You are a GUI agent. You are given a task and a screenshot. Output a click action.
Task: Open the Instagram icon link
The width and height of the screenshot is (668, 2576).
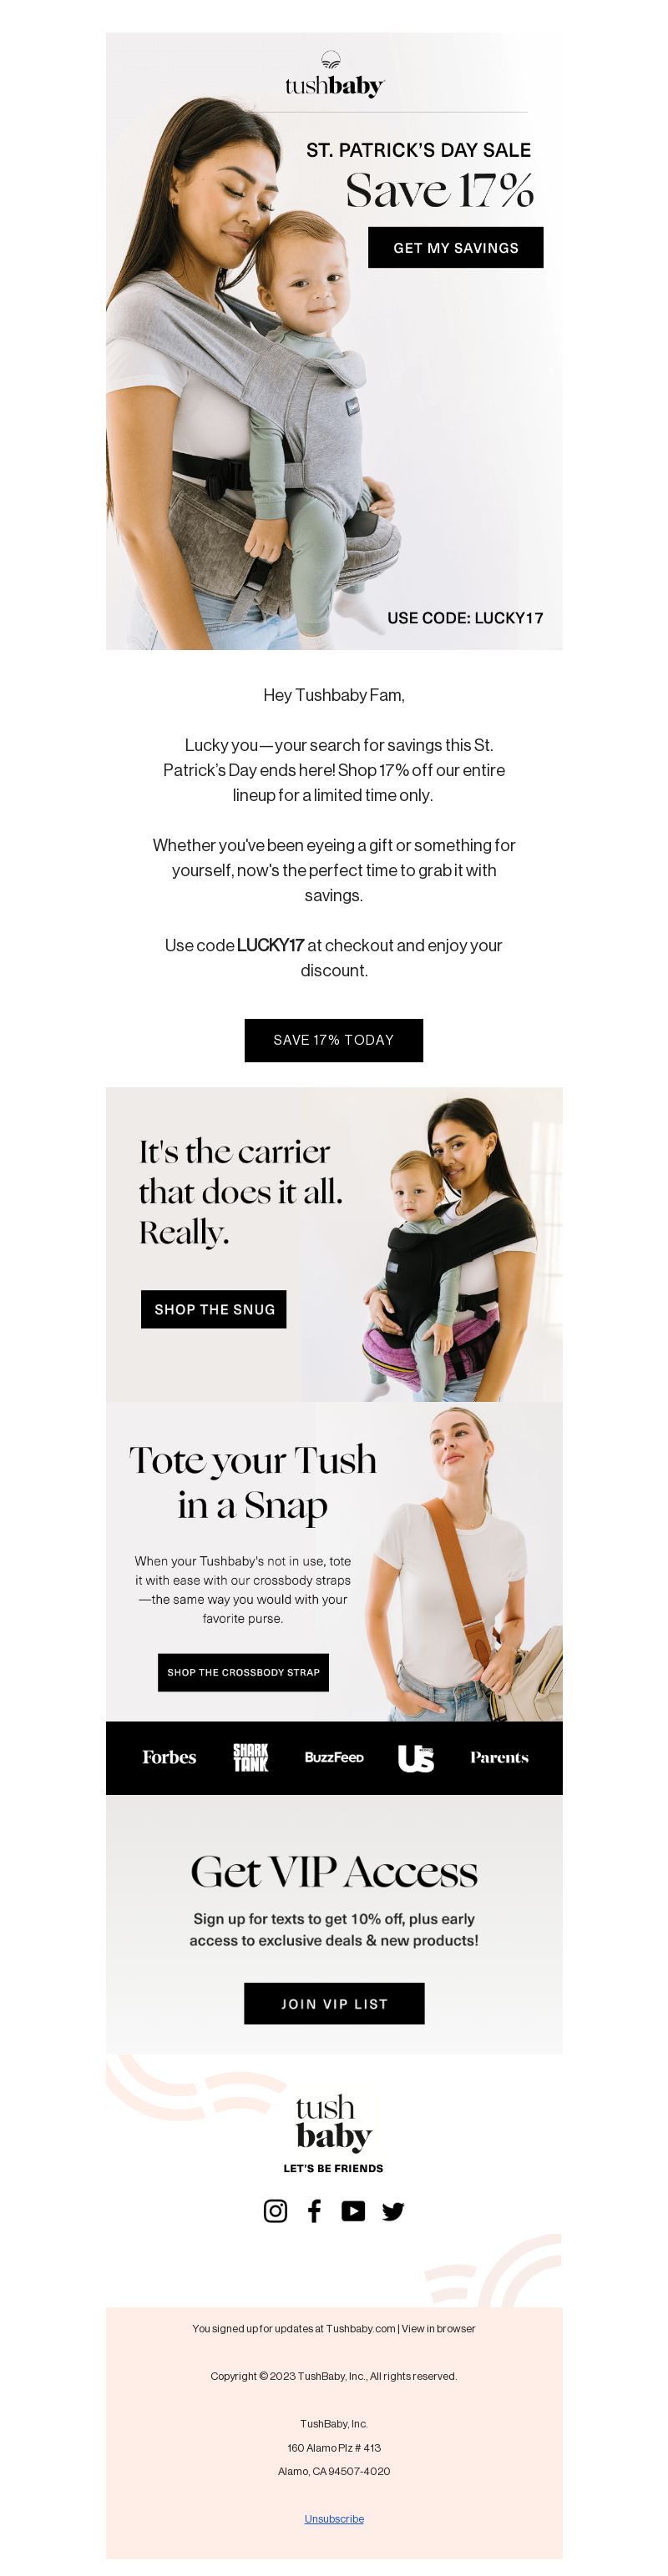coord(275,2211)
